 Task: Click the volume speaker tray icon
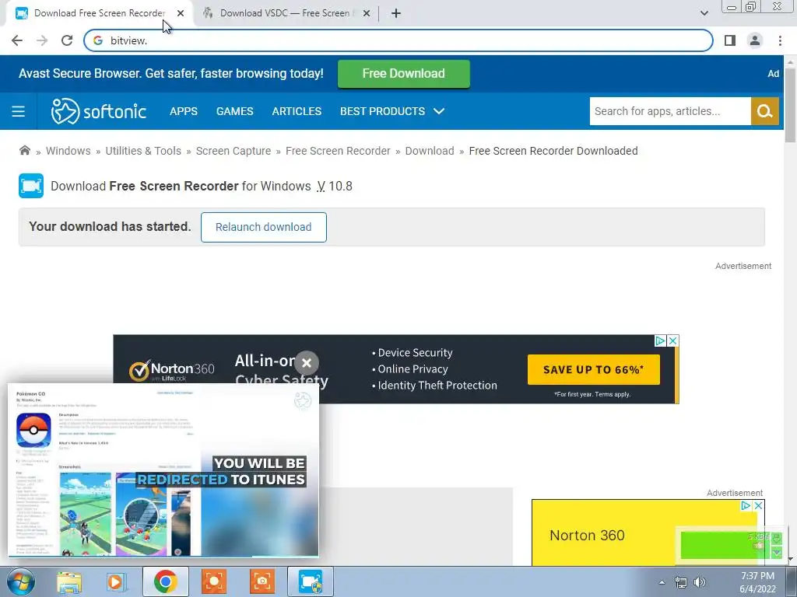700,582
